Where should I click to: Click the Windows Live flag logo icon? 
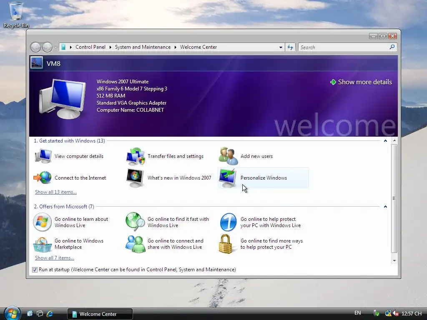click(42, 222)
